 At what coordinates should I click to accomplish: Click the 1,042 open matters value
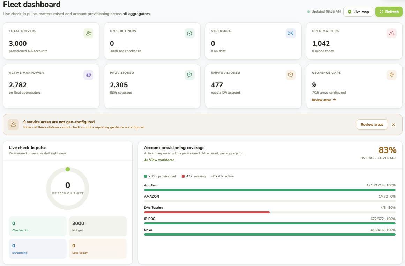click(x=321, y=43)
